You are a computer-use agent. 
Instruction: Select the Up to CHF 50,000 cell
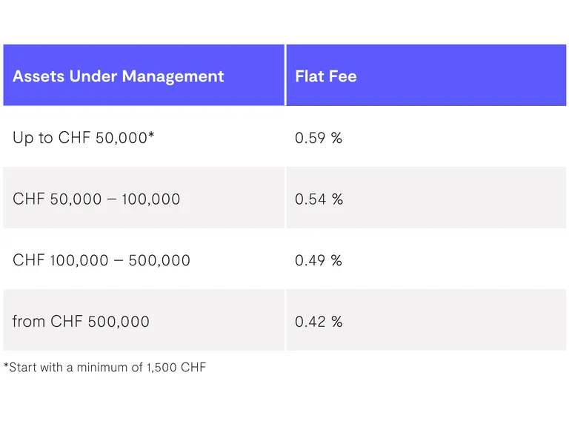83,138
